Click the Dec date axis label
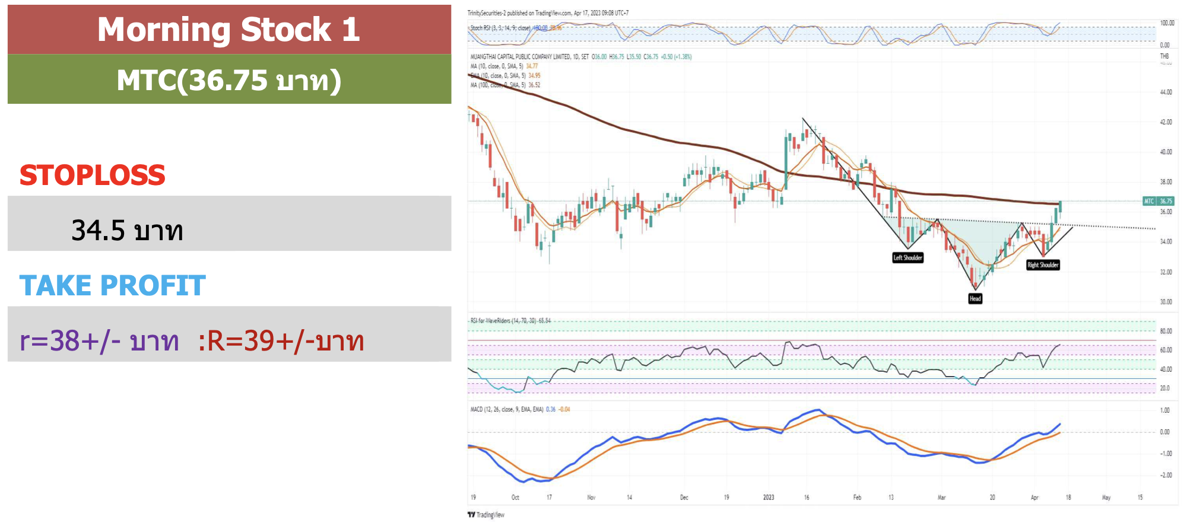This screenshot has height=529, width=1187. point(684,498)
